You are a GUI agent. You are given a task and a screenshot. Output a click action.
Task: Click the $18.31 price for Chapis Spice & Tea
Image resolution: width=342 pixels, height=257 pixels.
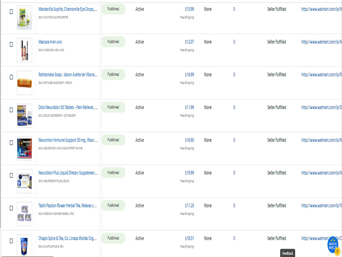(189, 238)
